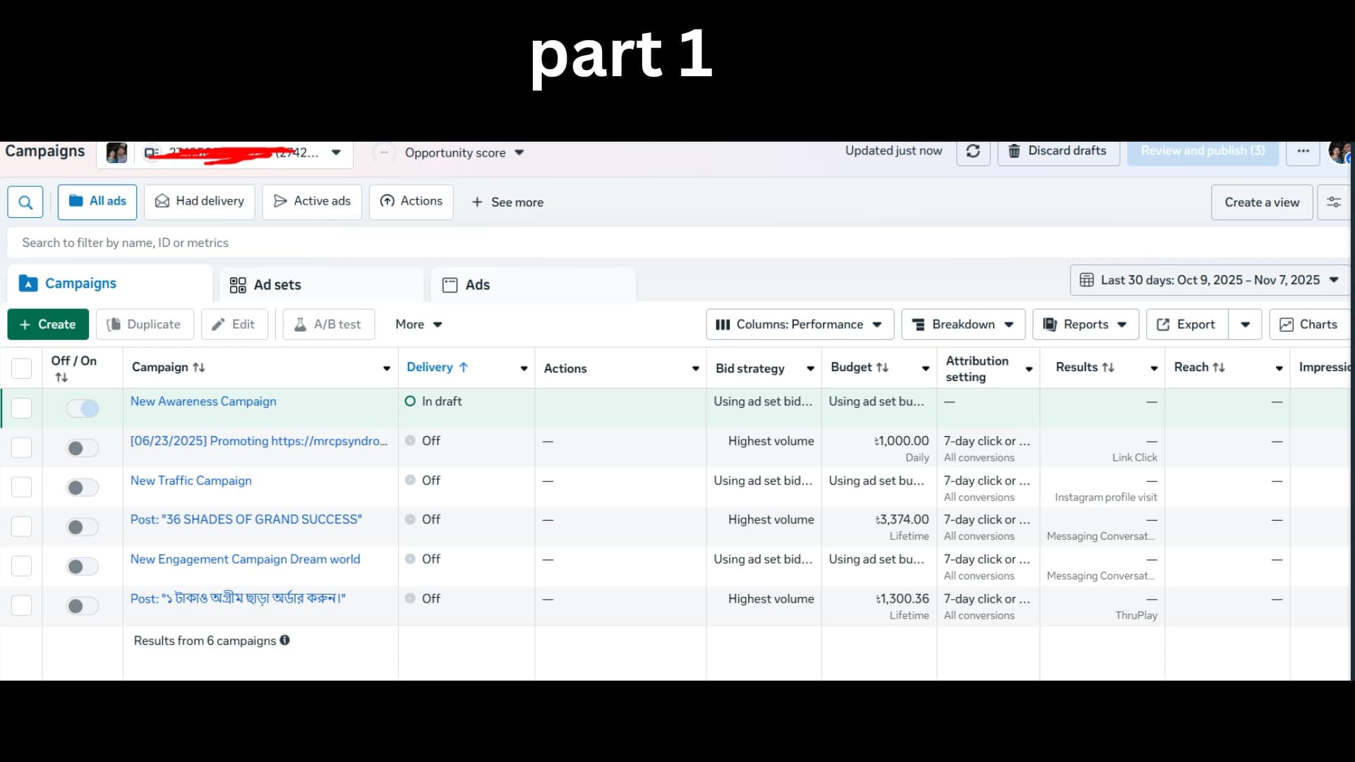Sort by Budget column arrows

click(882, 367)
